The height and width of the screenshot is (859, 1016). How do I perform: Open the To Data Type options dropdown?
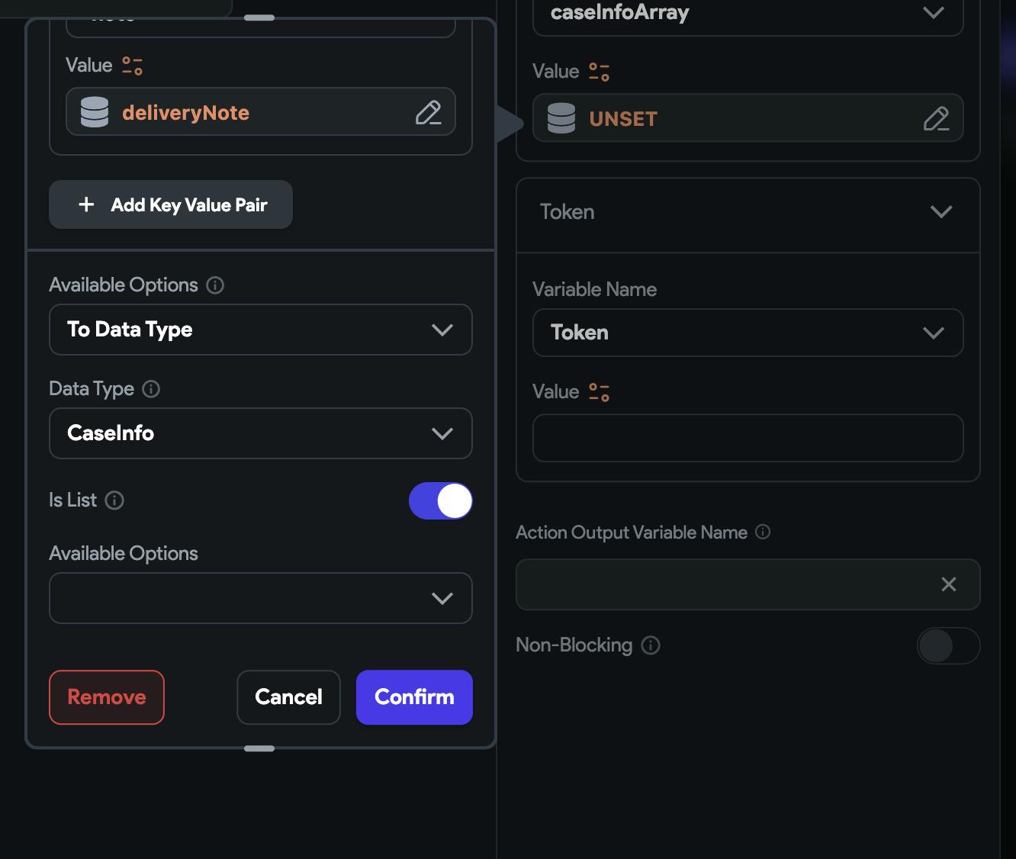click(261, 330)
